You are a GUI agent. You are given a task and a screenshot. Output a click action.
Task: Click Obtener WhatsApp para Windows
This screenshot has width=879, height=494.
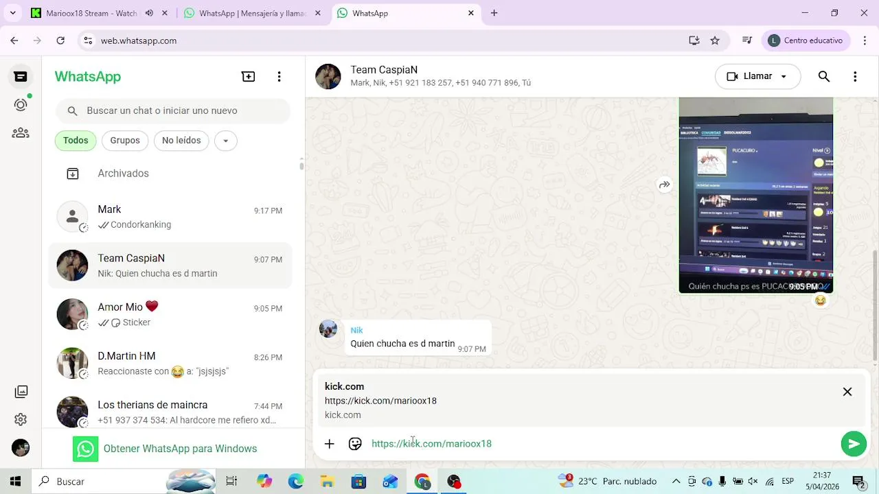coord(165,449)
